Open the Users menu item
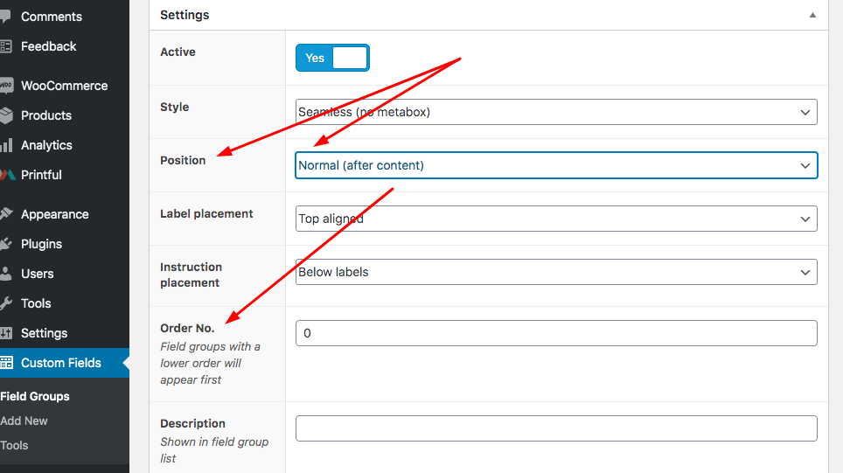Viewport: 843px width, 473px height. (38, 274)
